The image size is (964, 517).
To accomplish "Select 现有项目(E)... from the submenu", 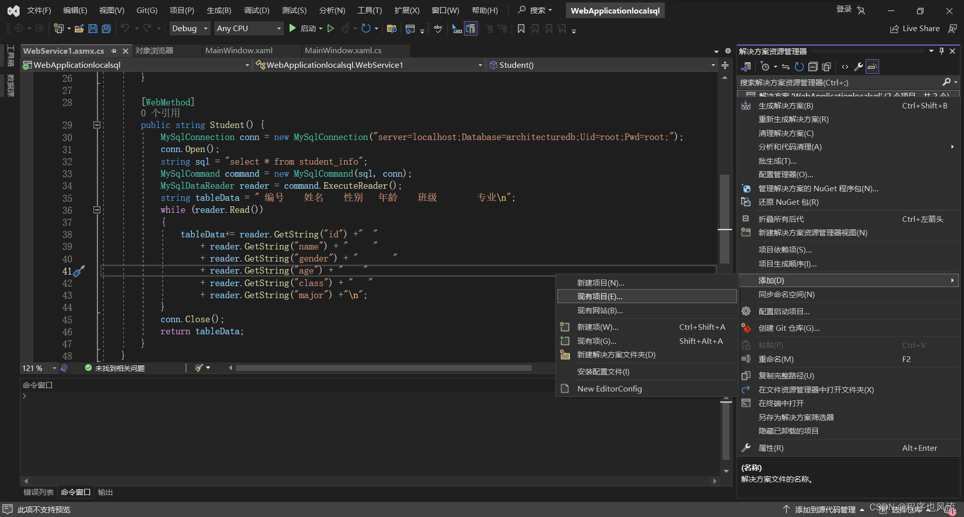I will (x=599, y=297).
